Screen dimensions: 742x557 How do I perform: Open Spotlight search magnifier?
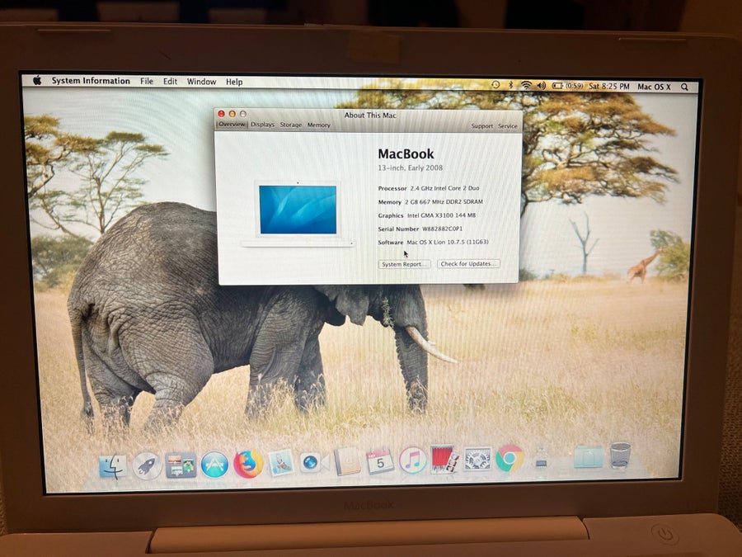684,87
